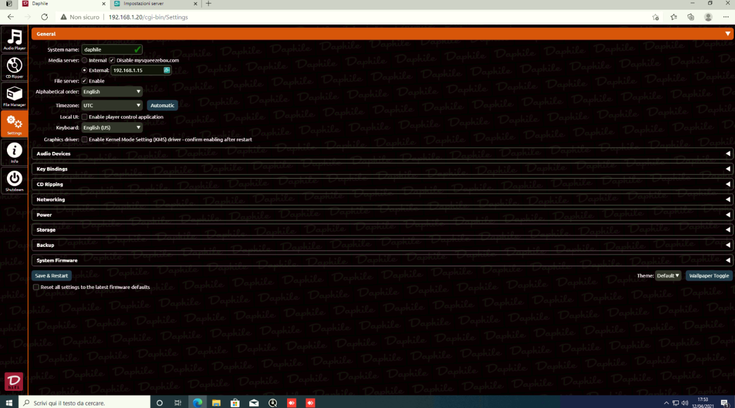Open the File Manager sidebar icon

14,95
